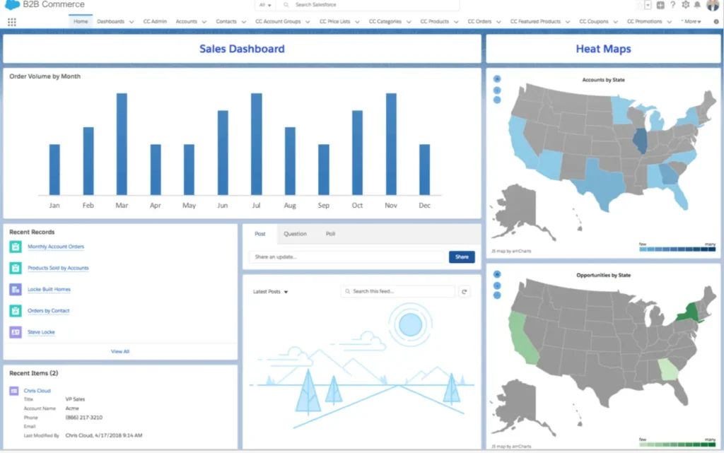Click the Share button
The image size is (724, 453).
tap(462, 257)
